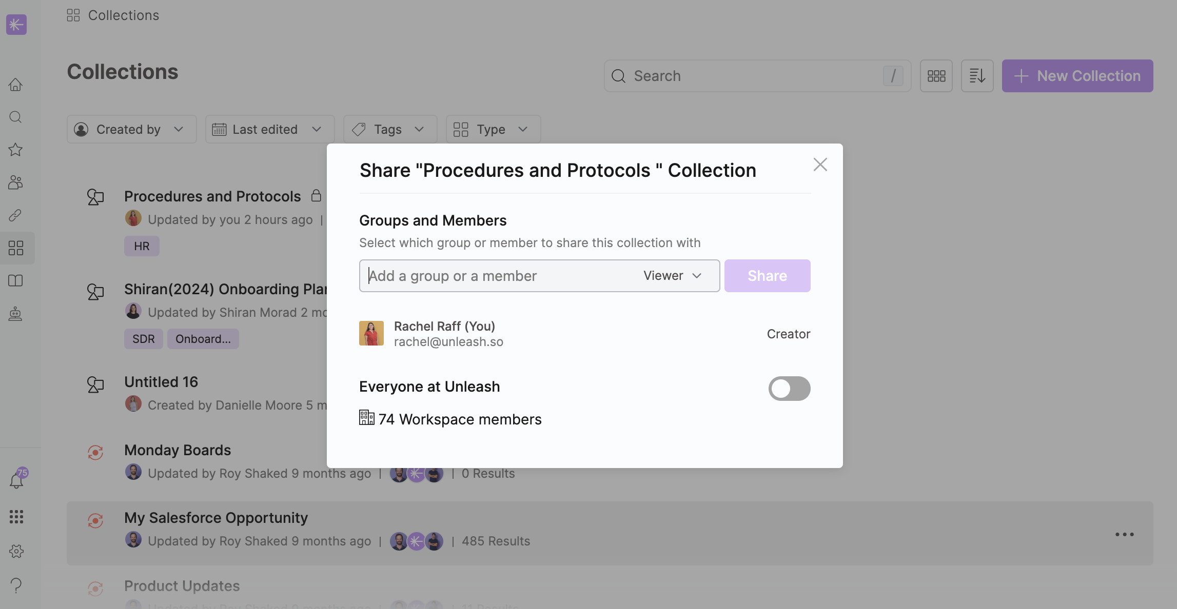This screenshot has width=1177, height=609.
Task: Open the People sidebar icon
Action: click(16, 182)
